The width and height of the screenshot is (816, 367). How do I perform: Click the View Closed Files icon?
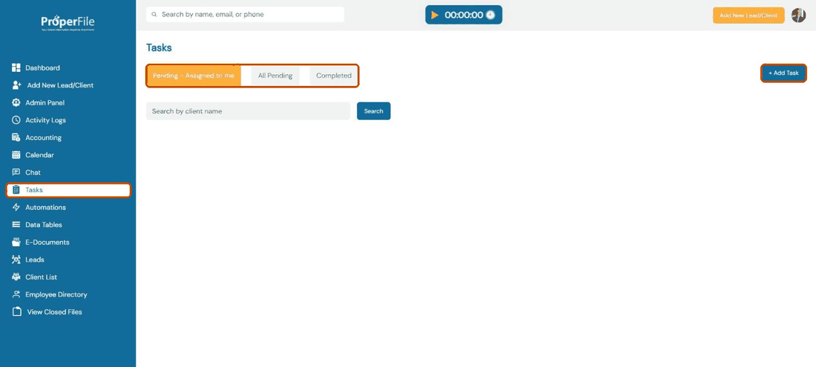[16, 312]
